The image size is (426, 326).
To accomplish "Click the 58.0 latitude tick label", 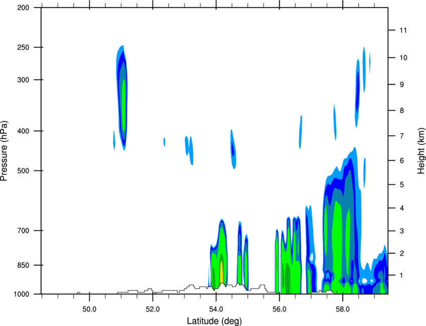I will 343,309.
